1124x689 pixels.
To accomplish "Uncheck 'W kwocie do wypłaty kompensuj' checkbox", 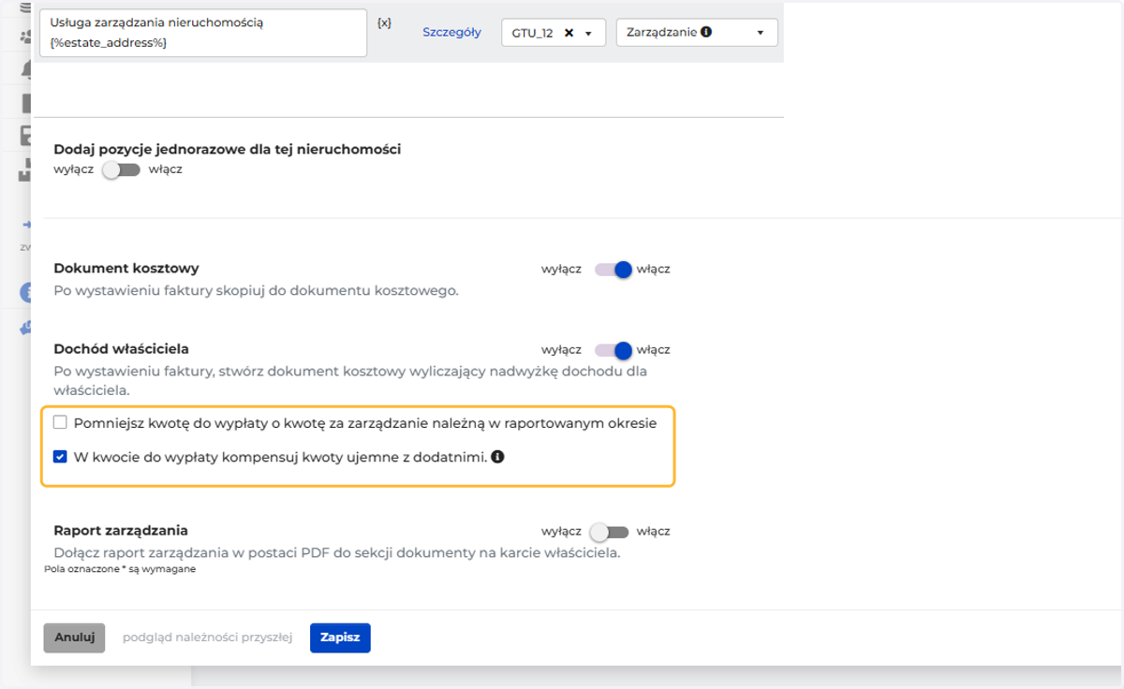I will pos(60,457).
